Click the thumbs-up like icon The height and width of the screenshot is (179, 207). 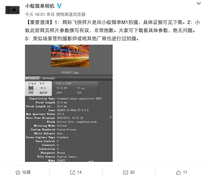pos(178,172)
